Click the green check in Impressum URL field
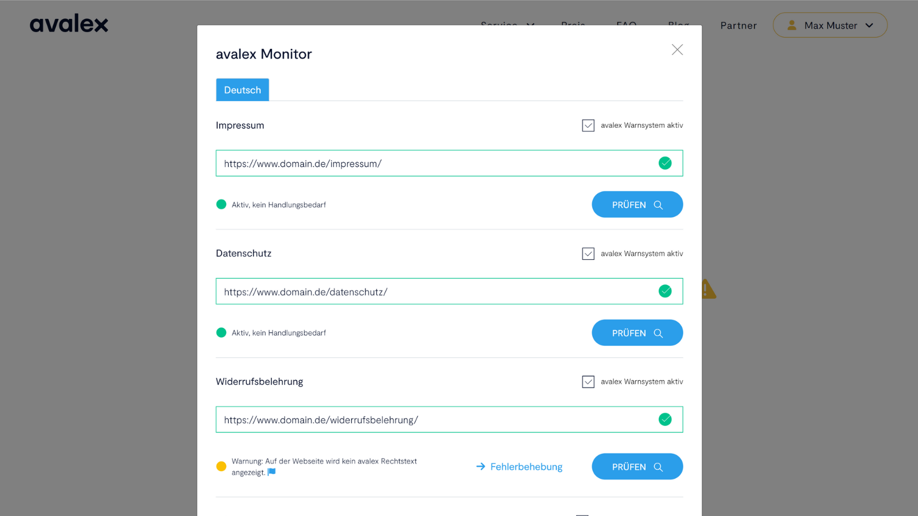The image size is (918, 516). tap(665, 163)
